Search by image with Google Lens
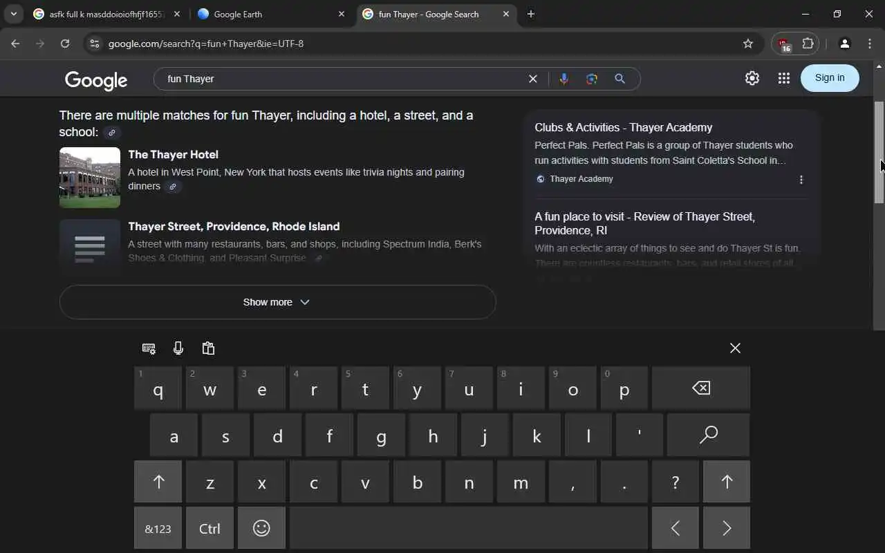This screenshot has width=885, height=553. (x=591, y=79)
